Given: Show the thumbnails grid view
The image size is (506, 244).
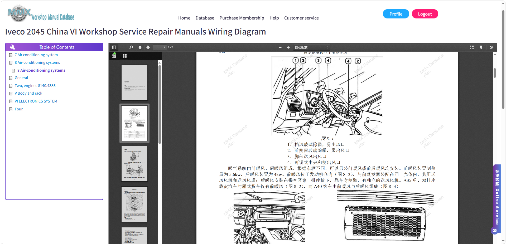Looking at the screenshot, I should coord(125,56).
